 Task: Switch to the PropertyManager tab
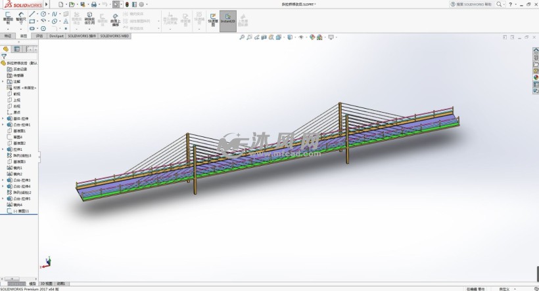pos(17,49)
